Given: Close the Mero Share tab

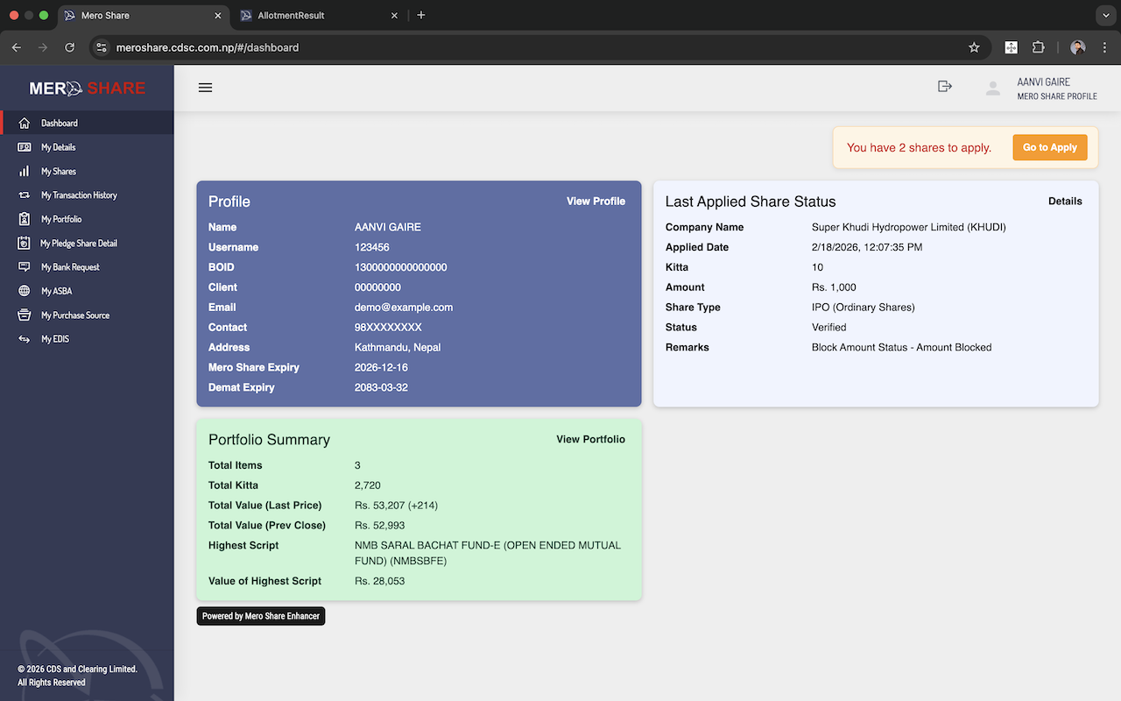Looking at the screenshot, I should click(218, 16).
